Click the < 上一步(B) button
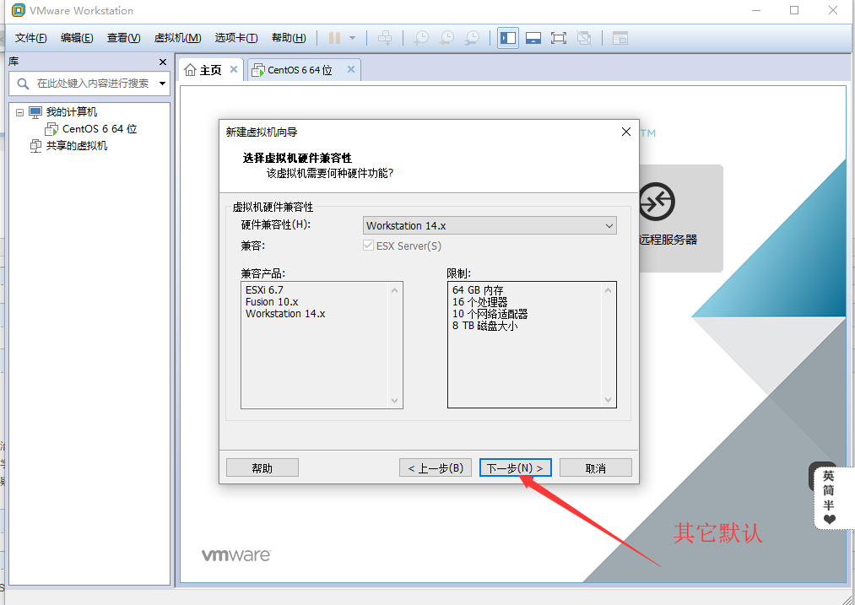The width and height of the screenshot is (855, 605). click(436, 467)
